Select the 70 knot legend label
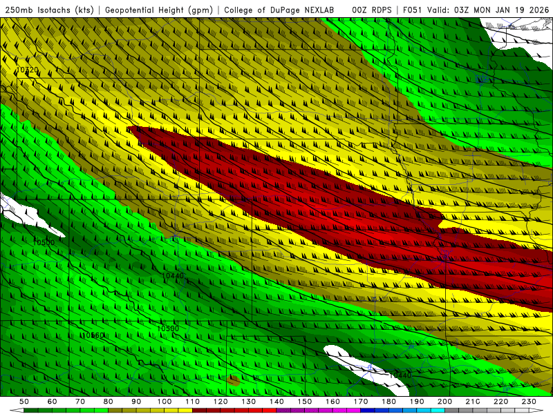This screenshot has height=414, width=553. 80,402
